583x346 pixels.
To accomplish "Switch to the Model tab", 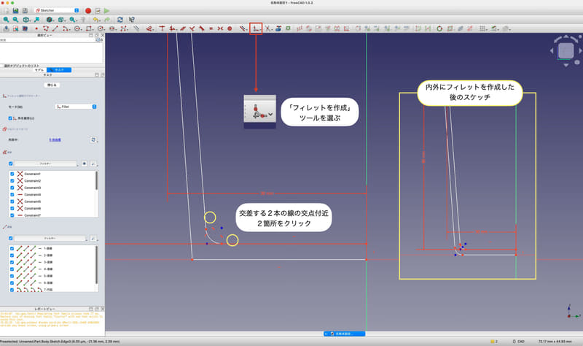I will point(39,70).
